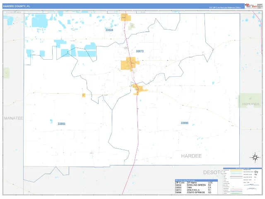The image size is (265, 199).
Task: Click the orange swatch in the map legend
Action: tap(236, 170)
